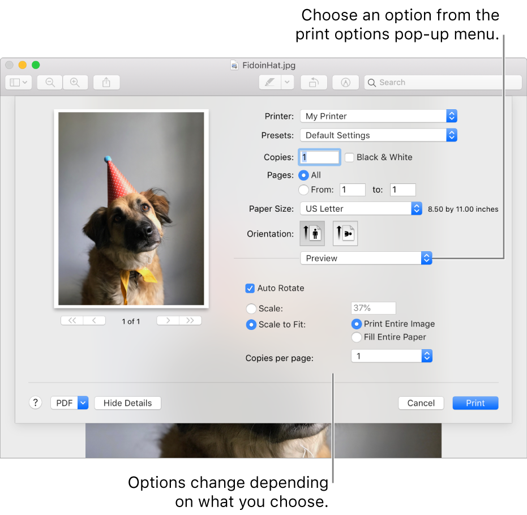The width and height of the screenshot is (527, 515).
Task: Click the circled-A annotation icon
Action: pyautogui.click(x=345, y=82)
